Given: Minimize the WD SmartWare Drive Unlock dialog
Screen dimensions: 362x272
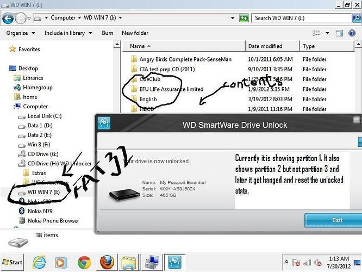Looking at the screenshot, I should (357, 120).
